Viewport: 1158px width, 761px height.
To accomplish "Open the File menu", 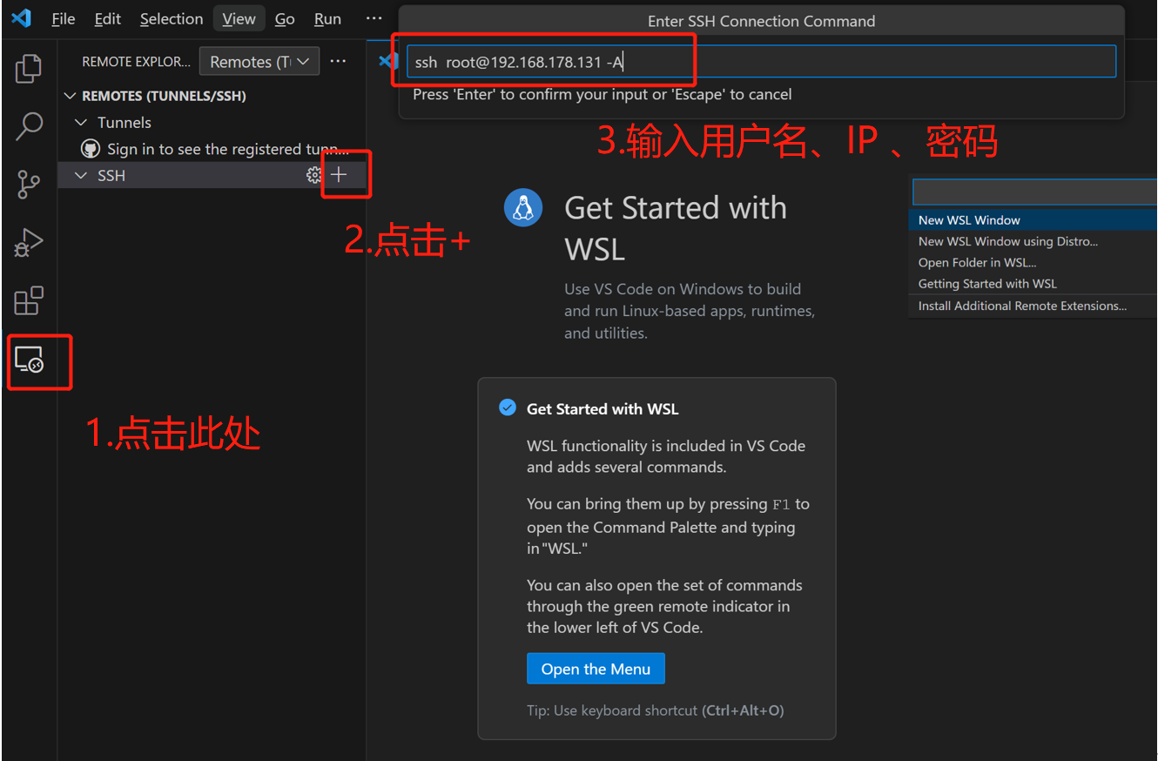I will tap(64, 18).
